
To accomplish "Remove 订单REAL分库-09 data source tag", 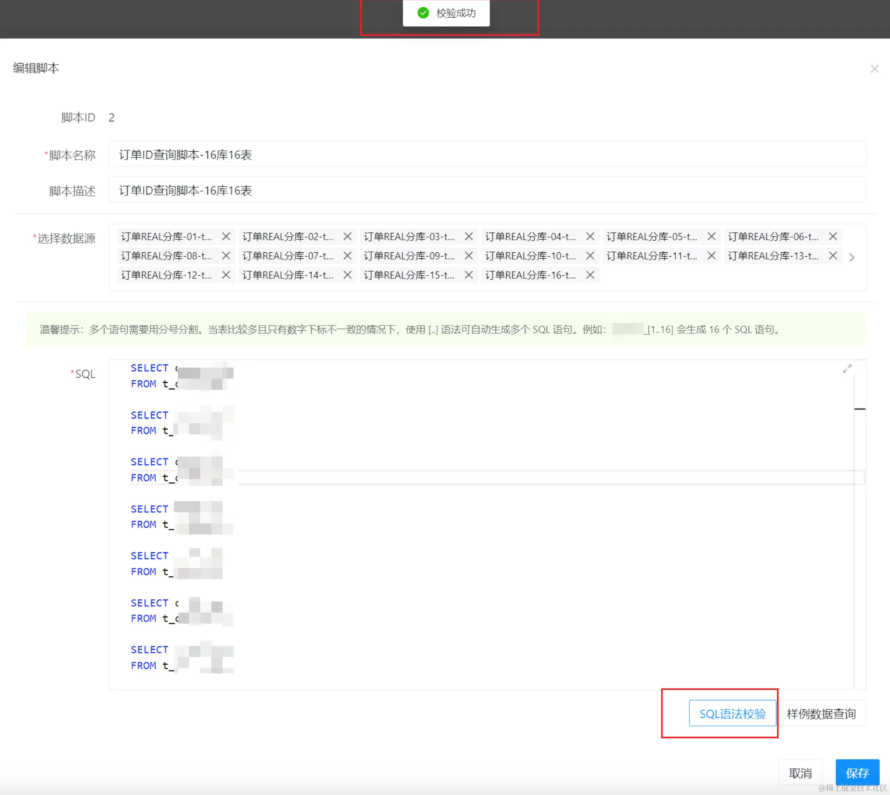I will pyautogui.click(x=469, y=256).
